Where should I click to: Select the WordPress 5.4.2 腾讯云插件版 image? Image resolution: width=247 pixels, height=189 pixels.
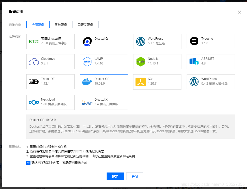[210, 82]
